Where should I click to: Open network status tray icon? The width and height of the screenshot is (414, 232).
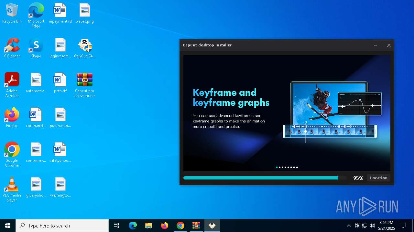point(365,226)
